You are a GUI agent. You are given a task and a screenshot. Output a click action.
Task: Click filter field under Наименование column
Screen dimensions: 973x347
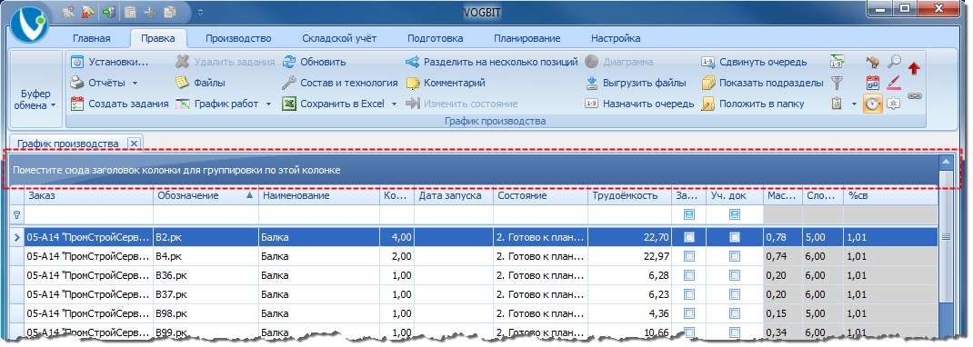[x=319, y=214]
